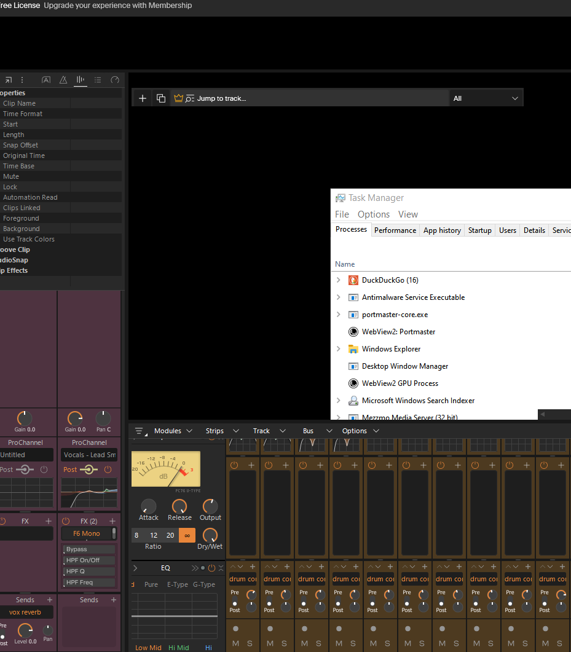Click the Jump to track search field
Screen dimensions: 571x652
click(309, 98)
